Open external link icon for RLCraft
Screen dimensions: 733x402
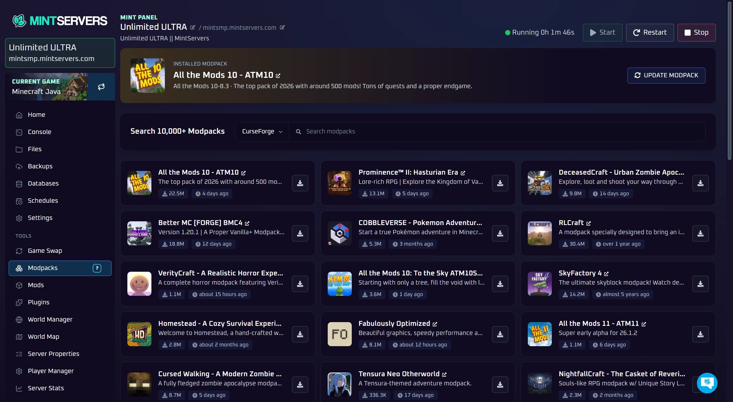pos(588,223)
